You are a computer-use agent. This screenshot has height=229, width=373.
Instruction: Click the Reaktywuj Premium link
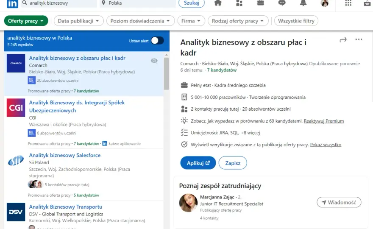coord(324,121)
